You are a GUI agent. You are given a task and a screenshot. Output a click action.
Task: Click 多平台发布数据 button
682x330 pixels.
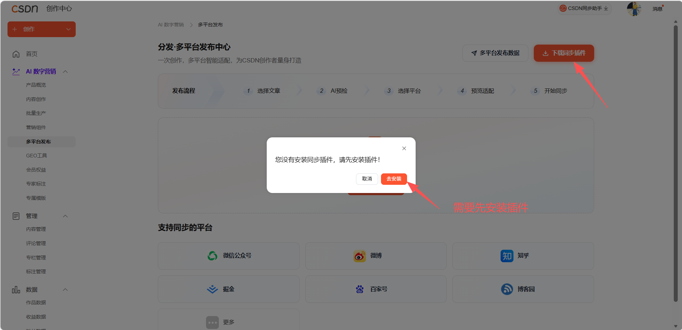tap(495, 53)
